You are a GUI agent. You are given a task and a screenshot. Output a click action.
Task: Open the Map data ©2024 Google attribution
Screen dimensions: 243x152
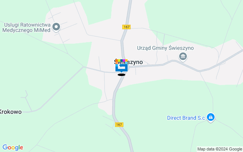point(219,149)
